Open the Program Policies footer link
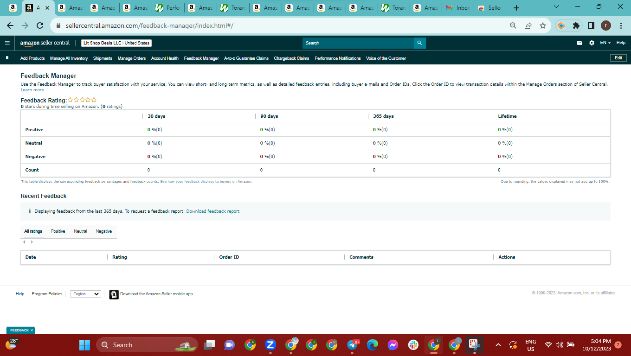Image resolution: width=631 pixels, height=356 pixels. [47, 294]
